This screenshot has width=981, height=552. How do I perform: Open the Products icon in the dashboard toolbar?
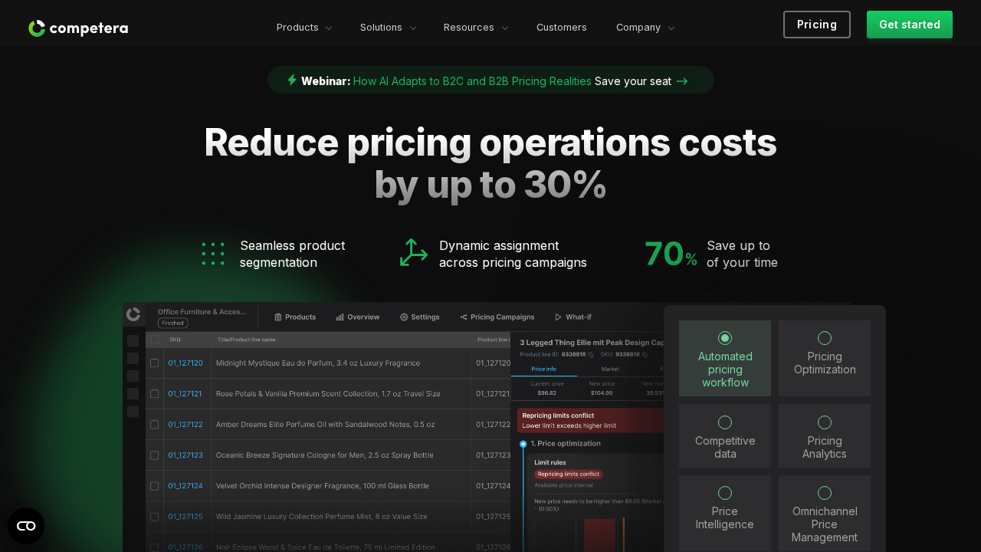tap(277, 317)
